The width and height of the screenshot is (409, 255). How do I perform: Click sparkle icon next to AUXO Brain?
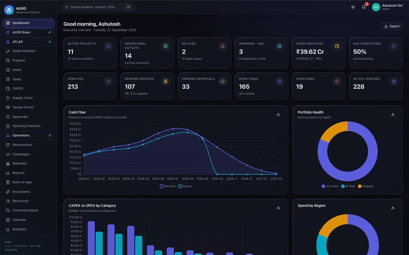(50, 32)
